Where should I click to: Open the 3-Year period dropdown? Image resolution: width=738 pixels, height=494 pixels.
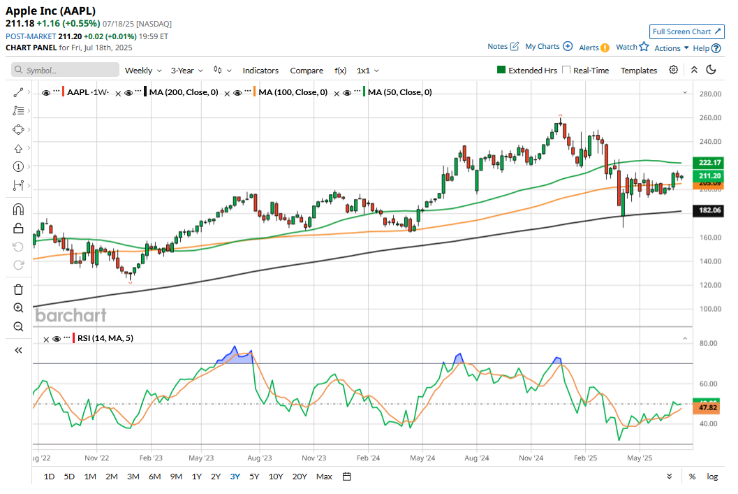[x=187, y=70]
